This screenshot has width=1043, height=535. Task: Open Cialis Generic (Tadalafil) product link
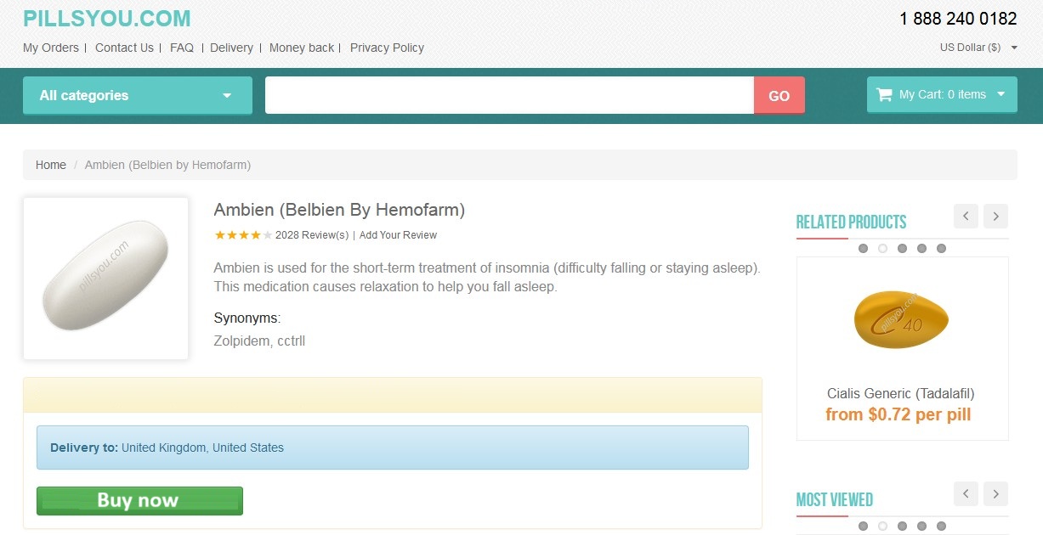(x=901, y=393)
